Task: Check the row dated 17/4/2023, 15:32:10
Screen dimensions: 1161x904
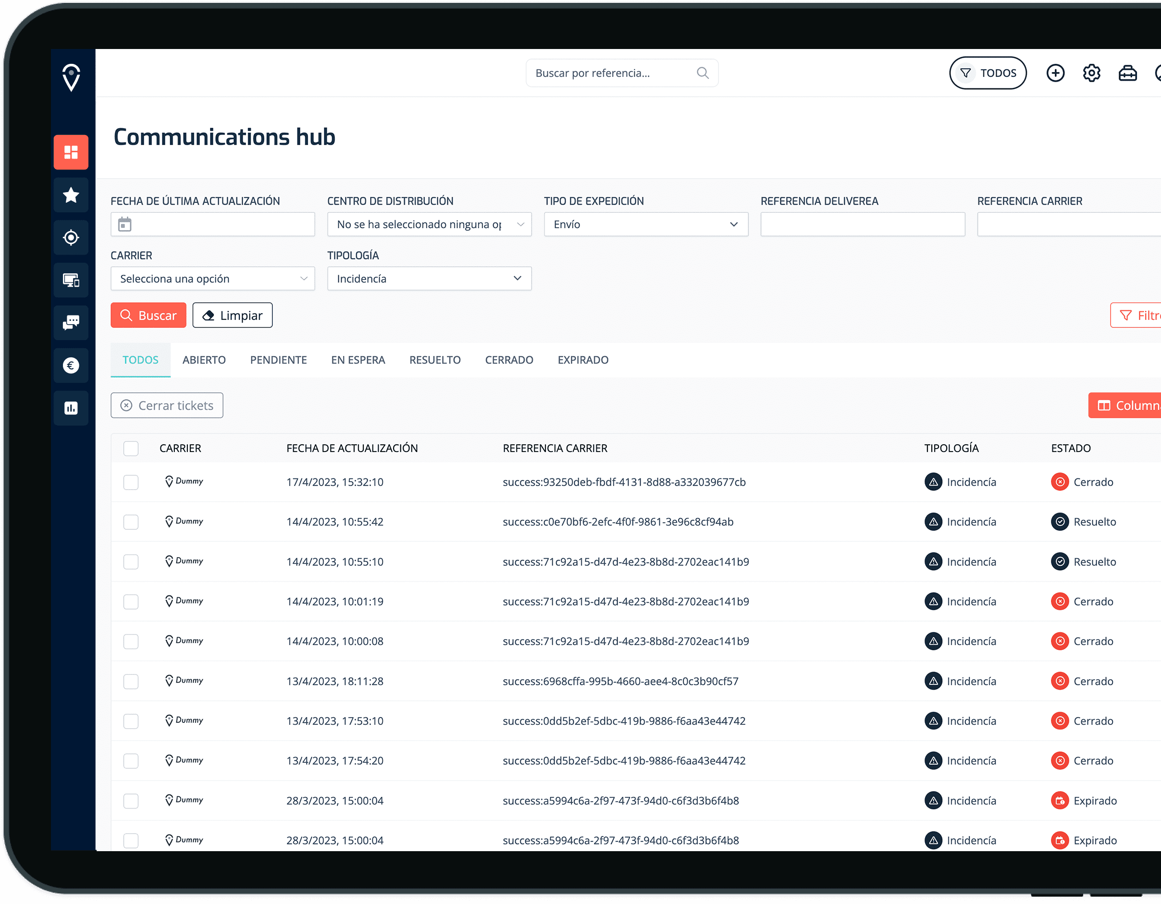Action: click(131, 482)
